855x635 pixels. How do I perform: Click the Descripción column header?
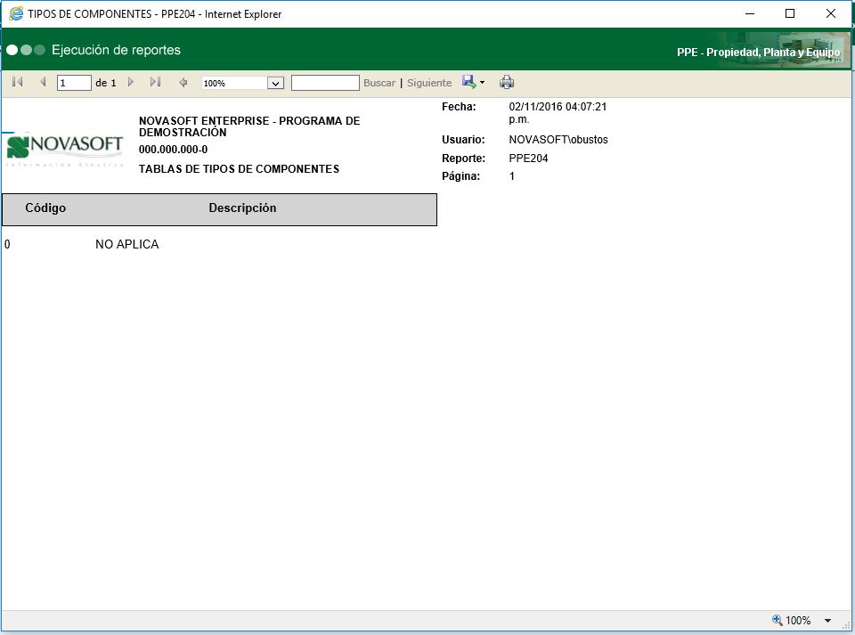coord(242,208)
